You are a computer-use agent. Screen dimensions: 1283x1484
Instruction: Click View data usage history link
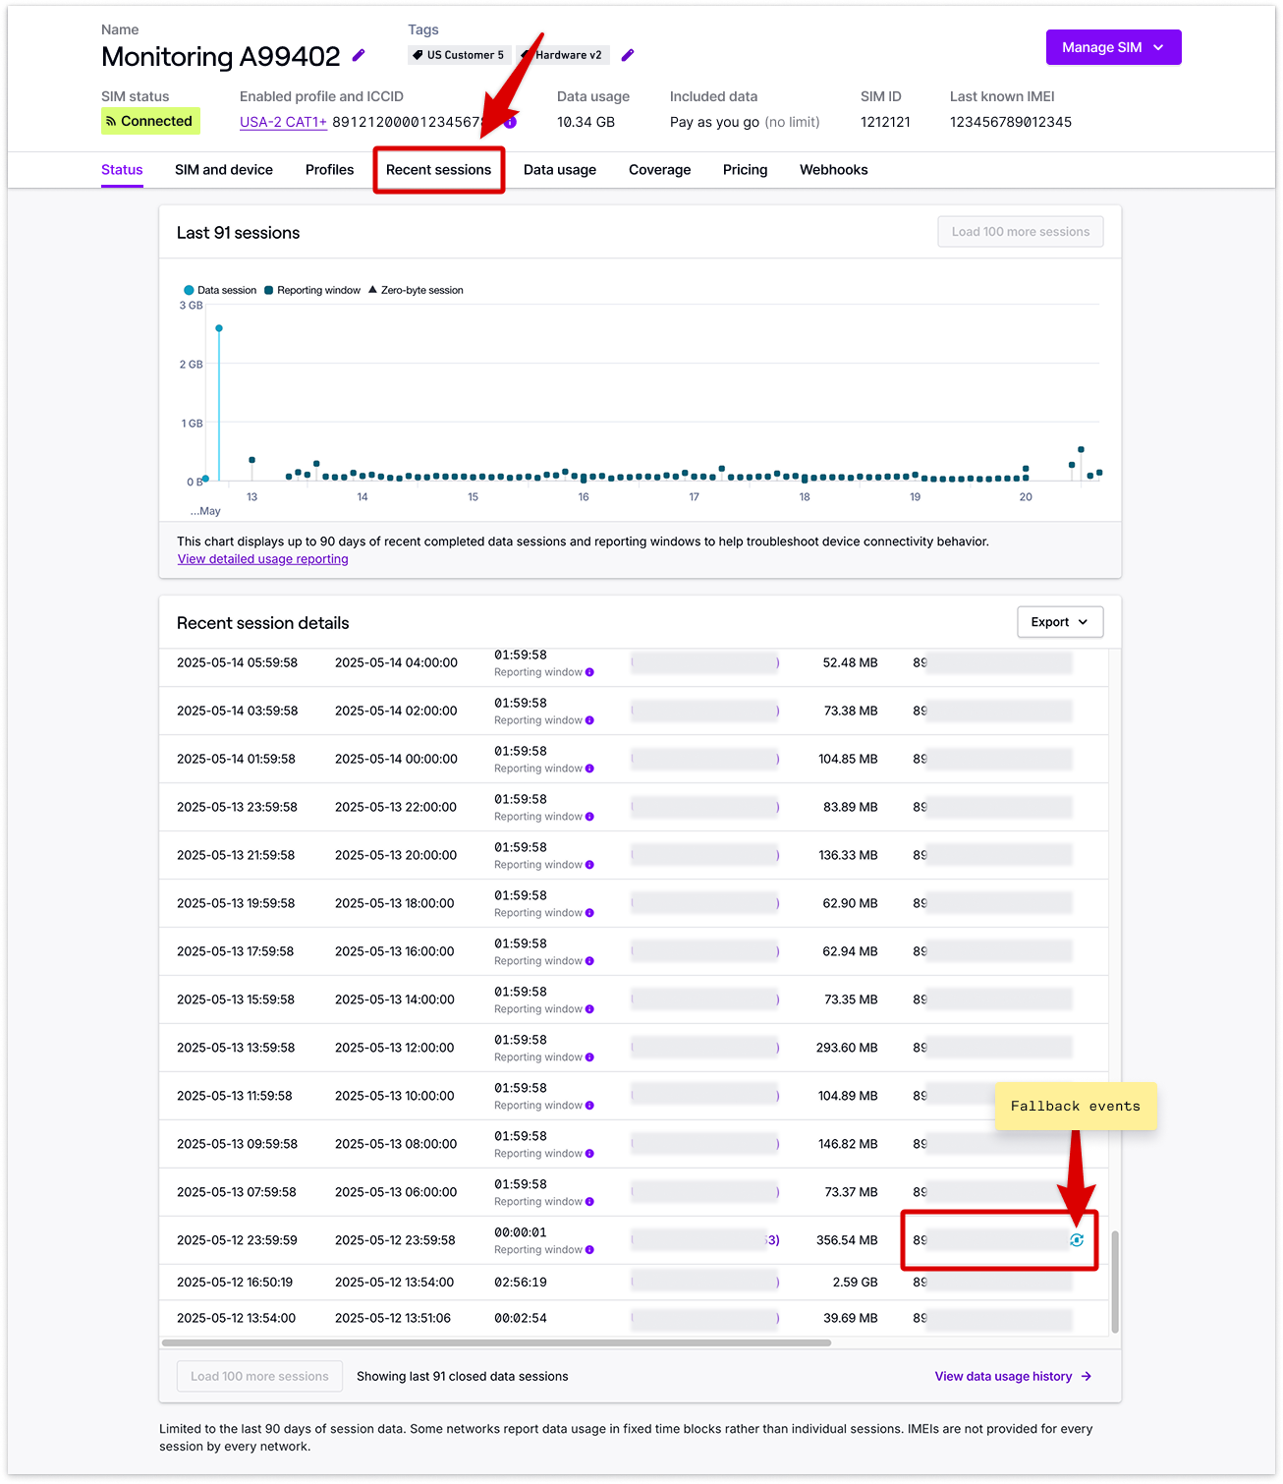[x=1013, y=1376]
